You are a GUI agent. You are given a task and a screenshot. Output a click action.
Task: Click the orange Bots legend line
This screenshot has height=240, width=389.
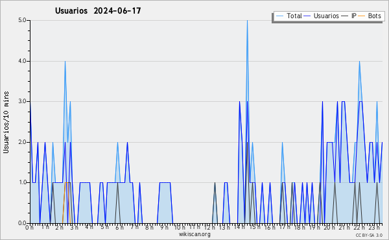coord(362,16)
